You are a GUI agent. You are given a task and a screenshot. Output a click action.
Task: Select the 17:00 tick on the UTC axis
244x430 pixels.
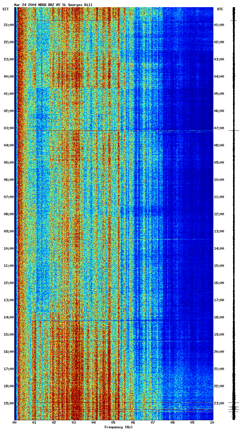219,300
